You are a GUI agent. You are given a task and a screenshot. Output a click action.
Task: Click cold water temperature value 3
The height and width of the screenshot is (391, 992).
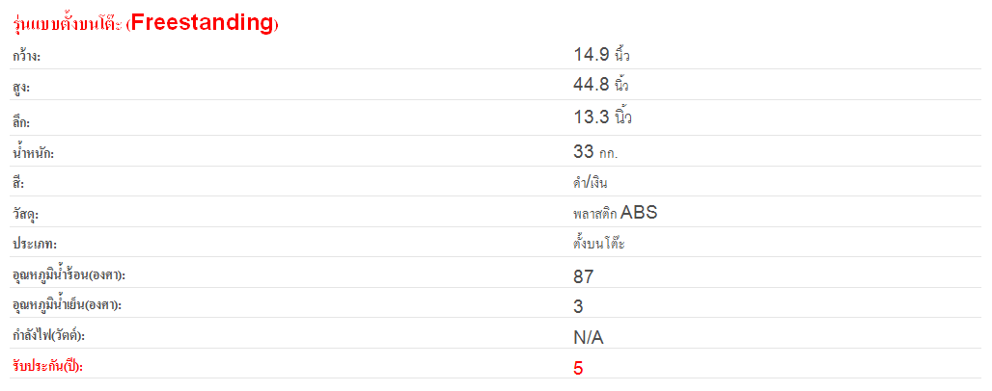point(578,307)
